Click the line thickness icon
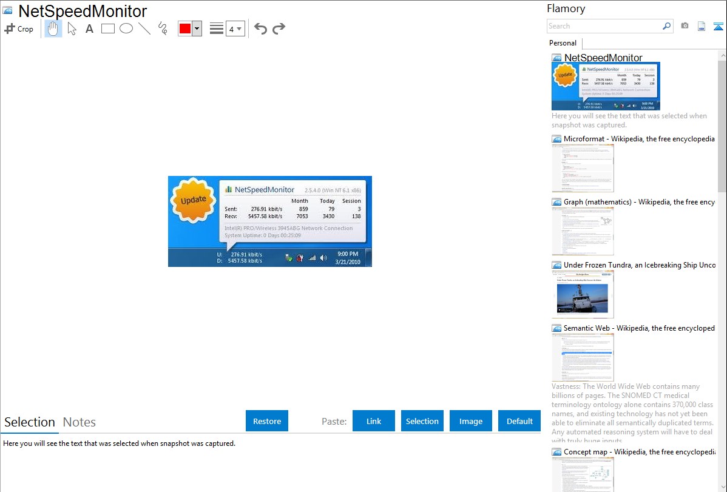Screen dimensions: 727x492 pyautogui.click(x=217, y=29)
